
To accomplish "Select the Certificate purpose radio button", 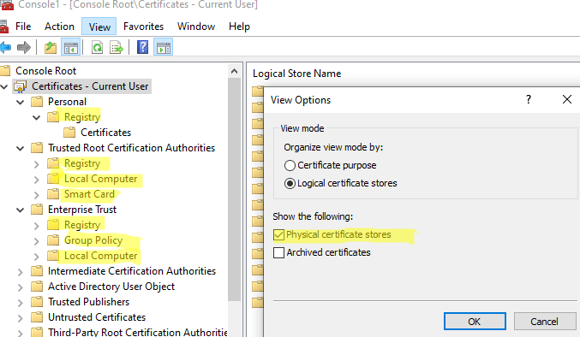I will [x=290, y=165].
